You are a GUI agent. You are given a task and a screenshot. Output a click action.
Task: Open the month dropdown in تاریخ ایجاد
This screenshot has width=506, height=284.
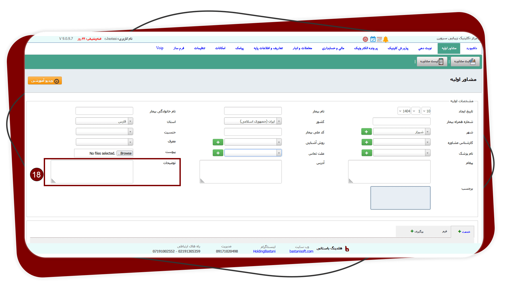(416, 111)
